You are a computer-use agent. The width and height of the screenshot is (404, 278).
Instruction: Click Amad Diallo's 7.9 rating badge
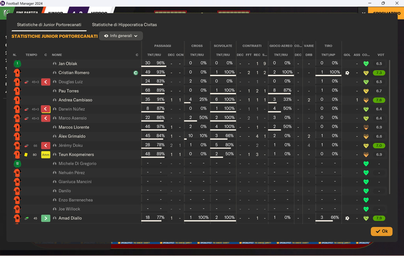click(379, 218)
